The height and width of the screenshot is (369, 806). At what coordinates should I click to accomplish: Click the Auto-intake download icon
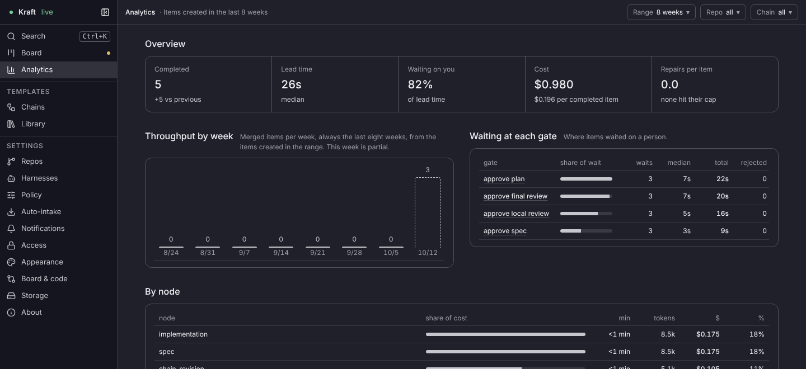pos(11,212)
